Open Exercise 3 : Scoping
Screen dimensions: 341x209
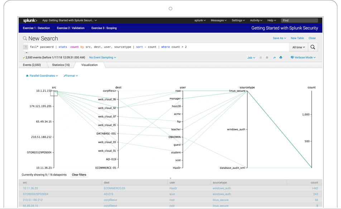click(x=104, y=28)
